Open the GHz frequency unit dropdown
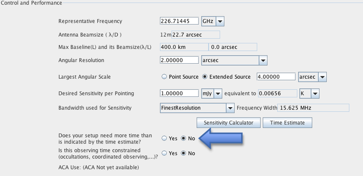Screen dimensions: 363x176 (x=213, y=21)
